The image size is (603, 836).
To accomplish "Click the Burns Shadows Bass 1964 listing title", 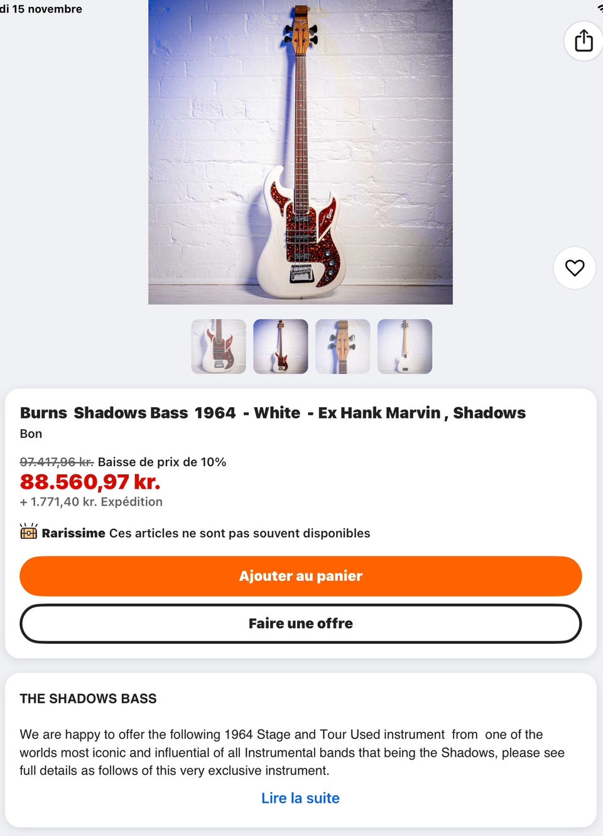I will (273, 413).
